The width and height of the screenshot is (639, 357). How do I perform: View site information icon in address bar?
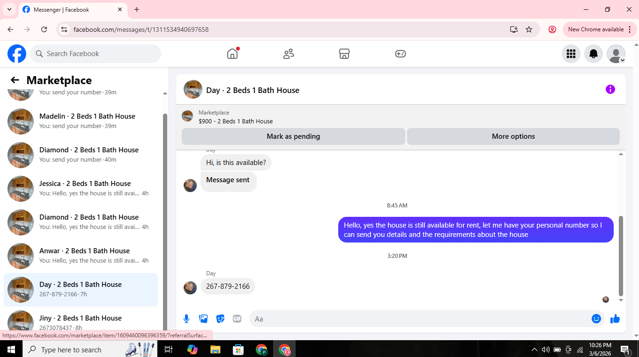coord(65,29)
